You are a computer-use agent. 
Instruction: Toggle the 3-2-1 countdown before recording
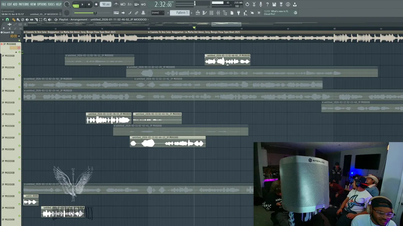click(x=130, y=4)
